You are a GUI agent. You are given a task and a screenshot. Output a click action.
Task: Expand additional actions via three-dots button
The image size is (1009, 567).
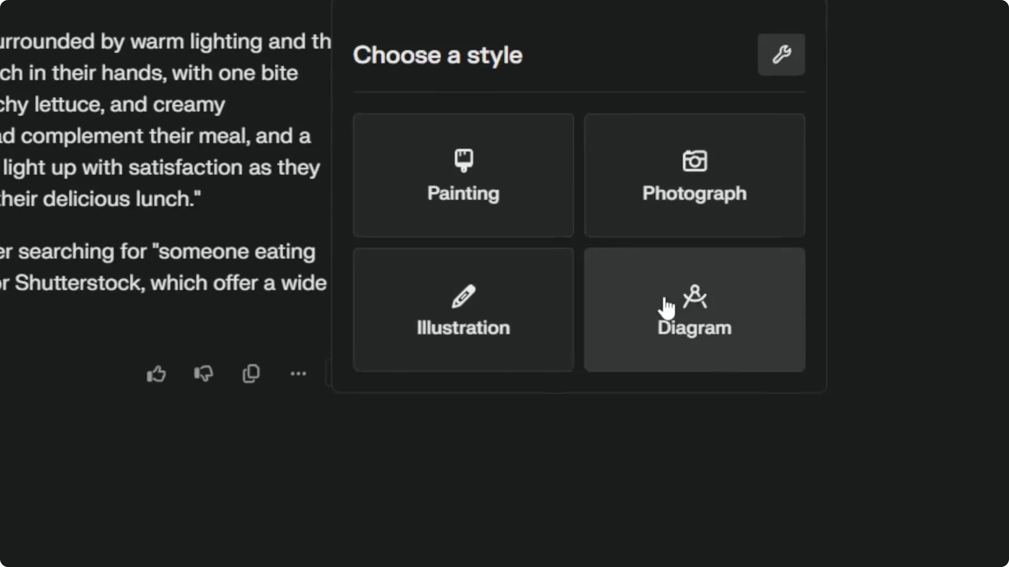tap(298, 374)
